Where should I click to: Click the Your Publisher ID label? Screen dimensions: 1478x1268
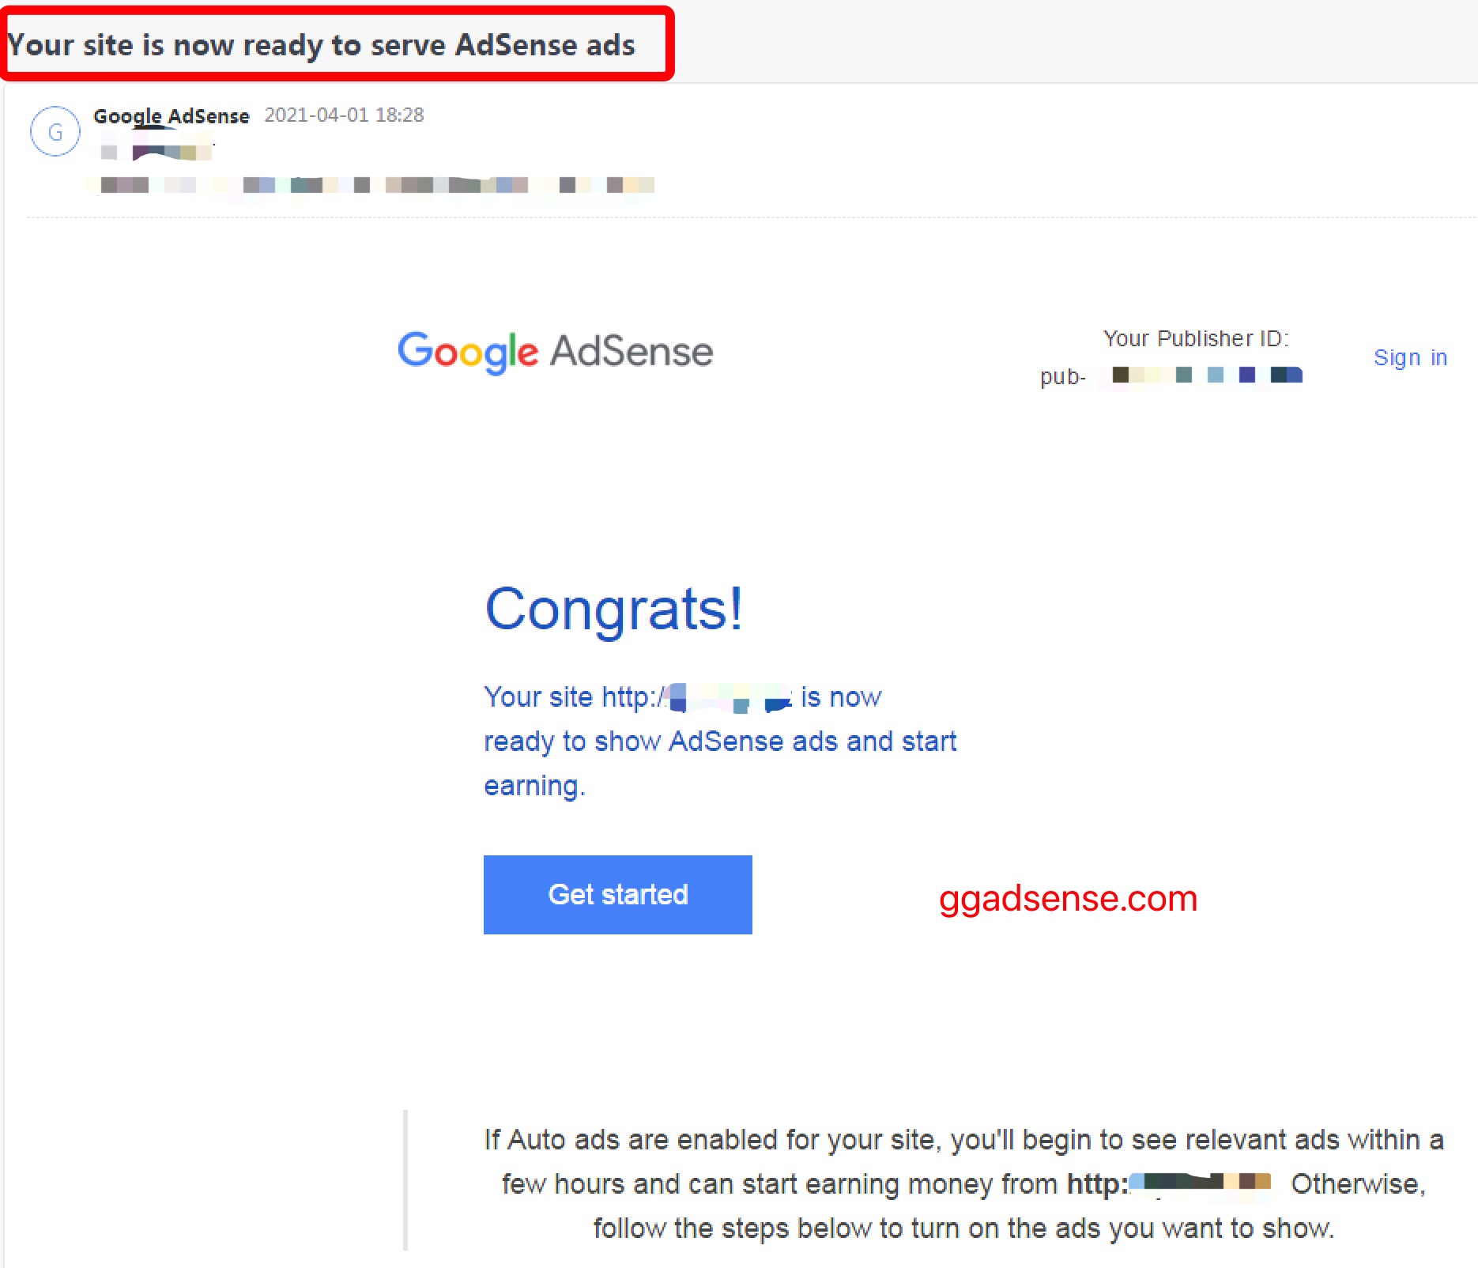coord(1196,338)
